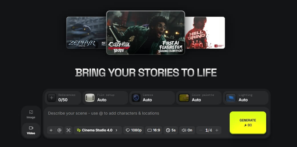Click the Video mode camera icon
The image size is (297, 147).
[31, 128]
